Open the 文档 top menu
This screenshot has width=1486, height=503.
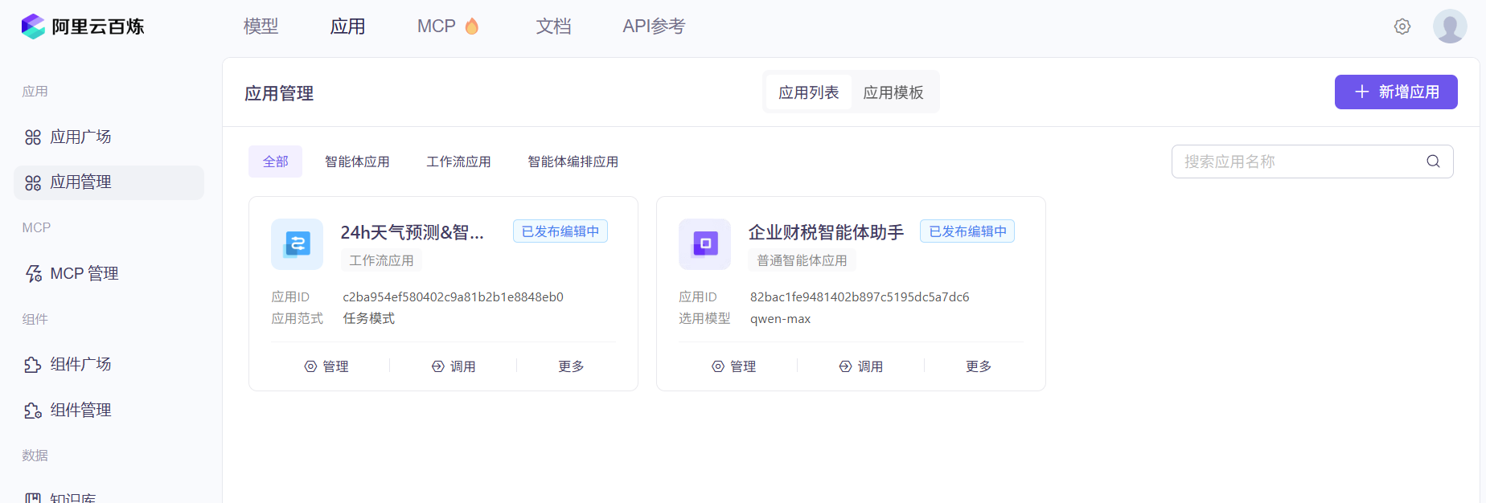554,27
